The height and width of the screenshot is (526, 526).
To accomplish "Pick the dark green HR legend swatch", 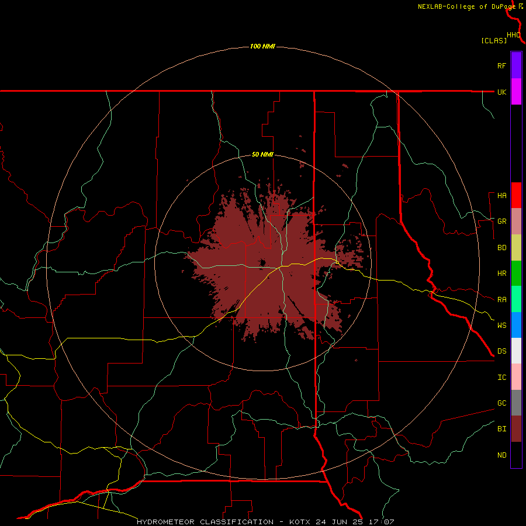I will 516,274.
